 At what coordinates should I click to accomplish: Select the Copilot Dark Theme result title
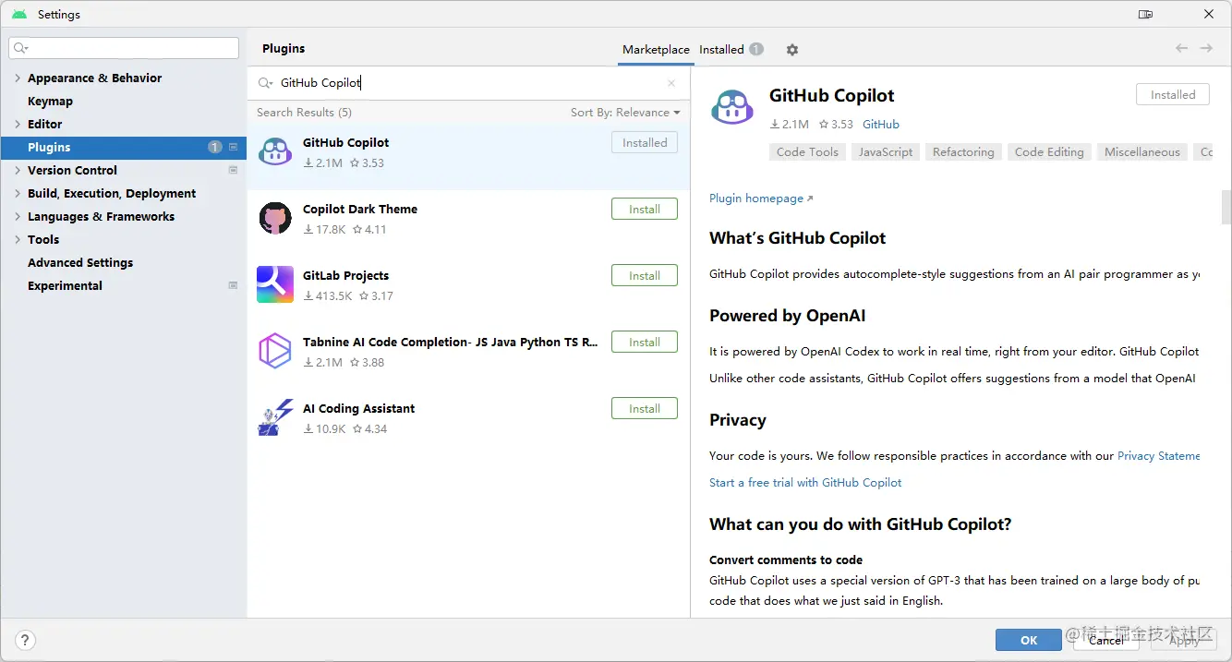[x=360, y=209]
